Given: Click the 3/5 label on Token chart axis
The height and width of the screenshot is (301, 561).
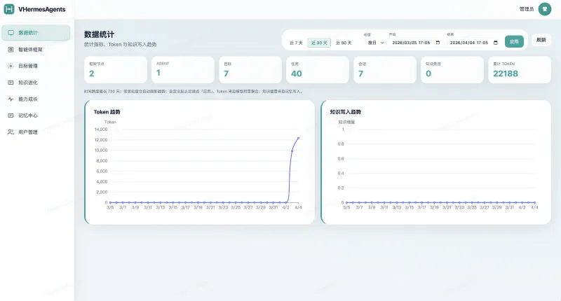Looking at the screenshot, I should [110, 207].
